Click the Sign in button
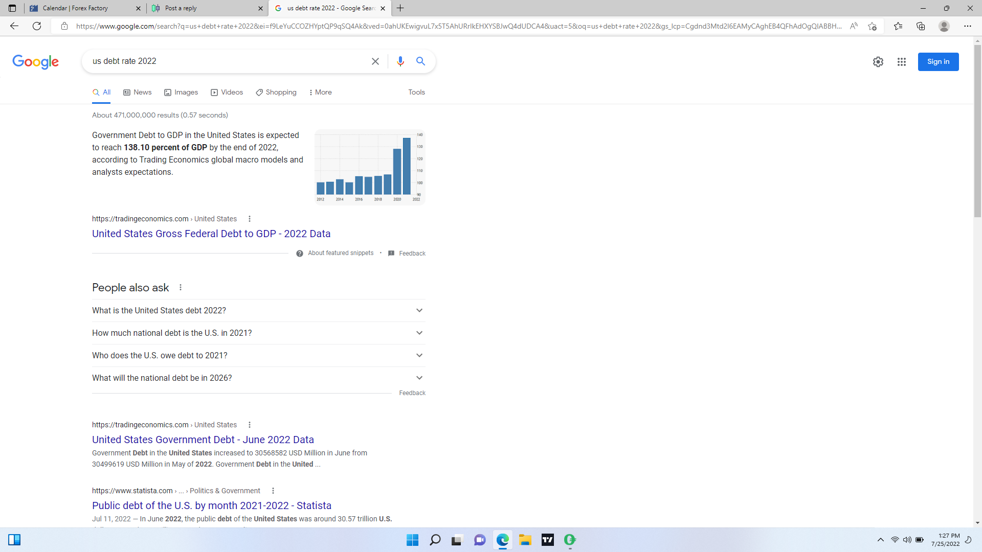Image resolution: width=982 pixels, height=552 pixels. [x=938, y=62]
